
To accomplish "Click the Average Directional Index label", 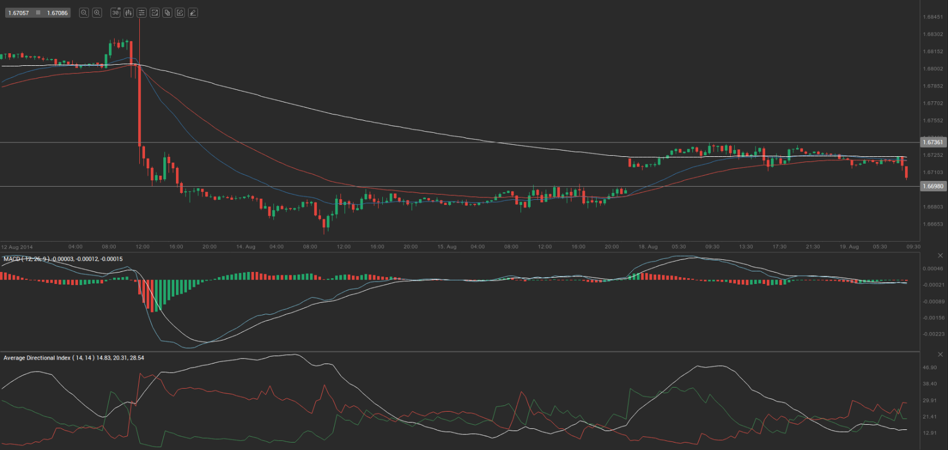I will point(37,358).
